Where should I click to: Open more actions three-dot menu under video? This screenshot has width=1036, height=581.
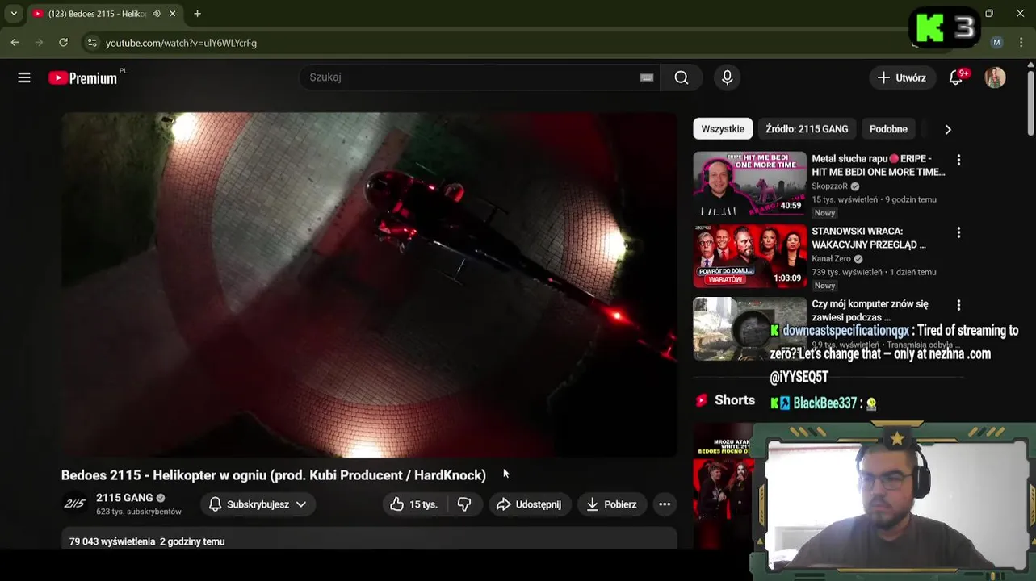pyautogui.click(x=665, y=504)
